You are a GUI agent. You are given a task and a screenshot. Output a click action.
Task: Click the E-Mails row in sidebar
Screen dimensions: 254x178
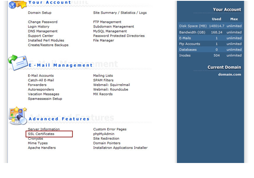210,38
